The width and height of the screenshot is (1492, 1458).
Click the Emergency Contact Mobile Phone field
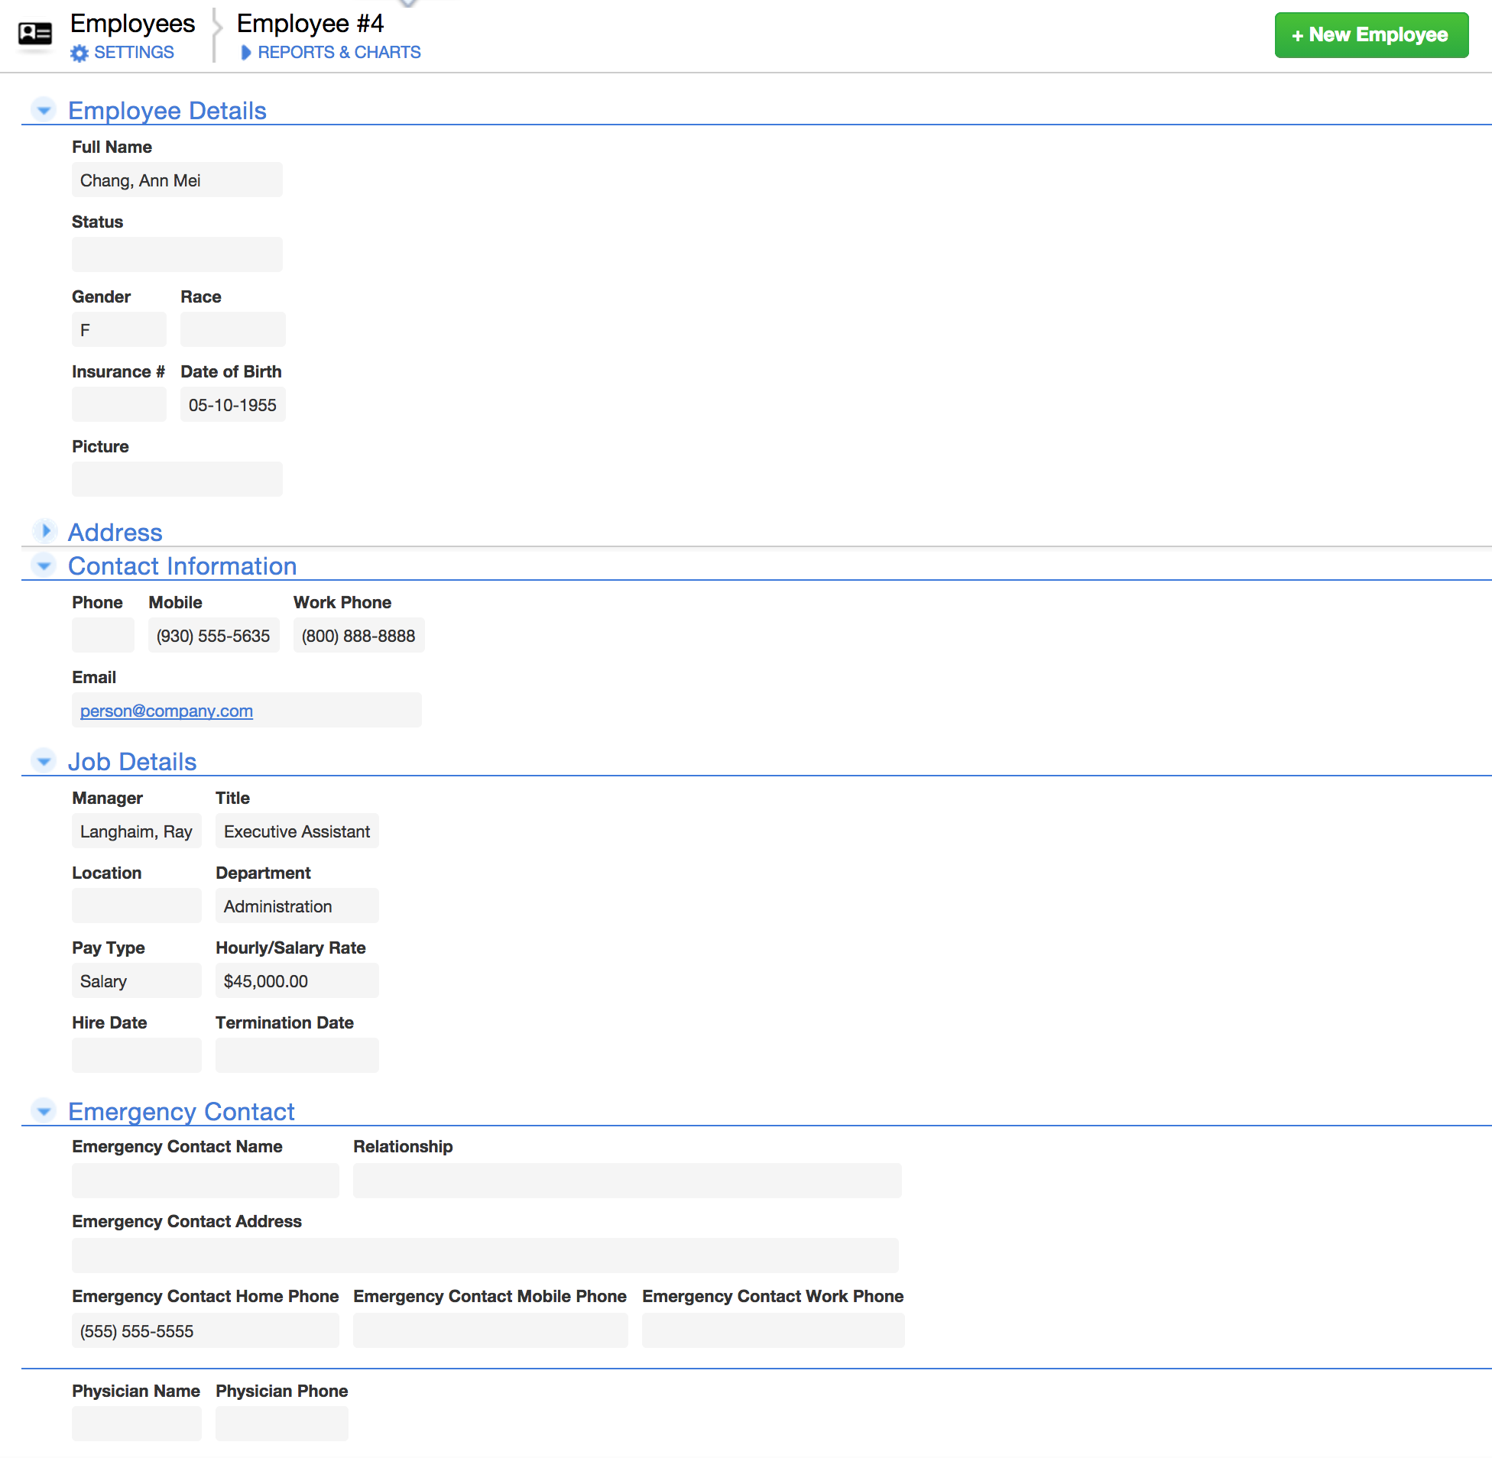tap(490, 1331)
